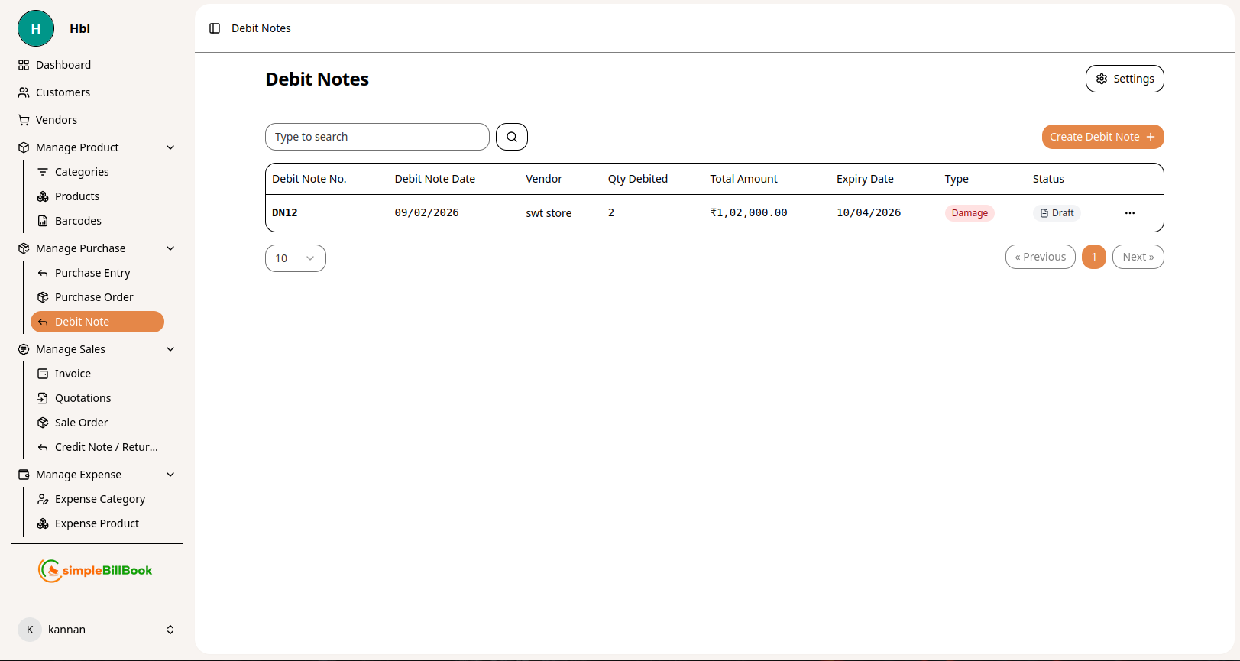Click the Hbl avatar logo
This screenshot has width=1240, height=661.
[36, 28]
